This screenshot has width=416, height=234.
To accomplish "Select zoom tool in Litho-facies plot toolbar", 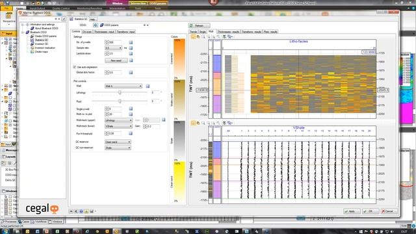I will click(x=203, y=36).
